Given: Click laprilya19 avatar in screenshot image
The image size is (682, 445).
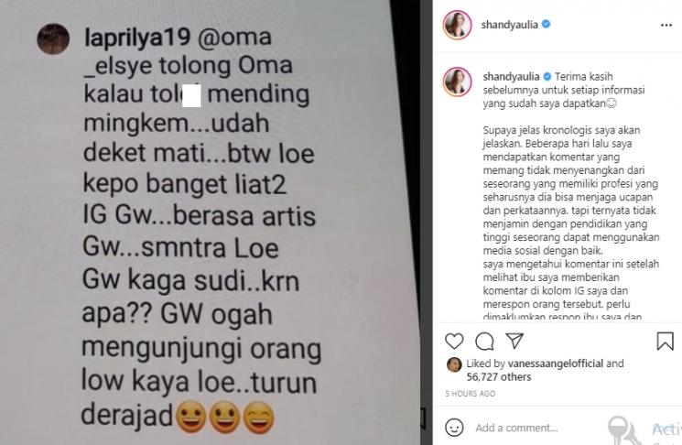Looking at the screenshot, I should point(53,39).
